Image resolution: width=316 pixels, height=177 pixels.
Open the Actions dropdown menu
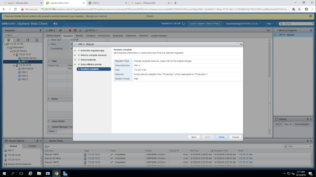92,30
